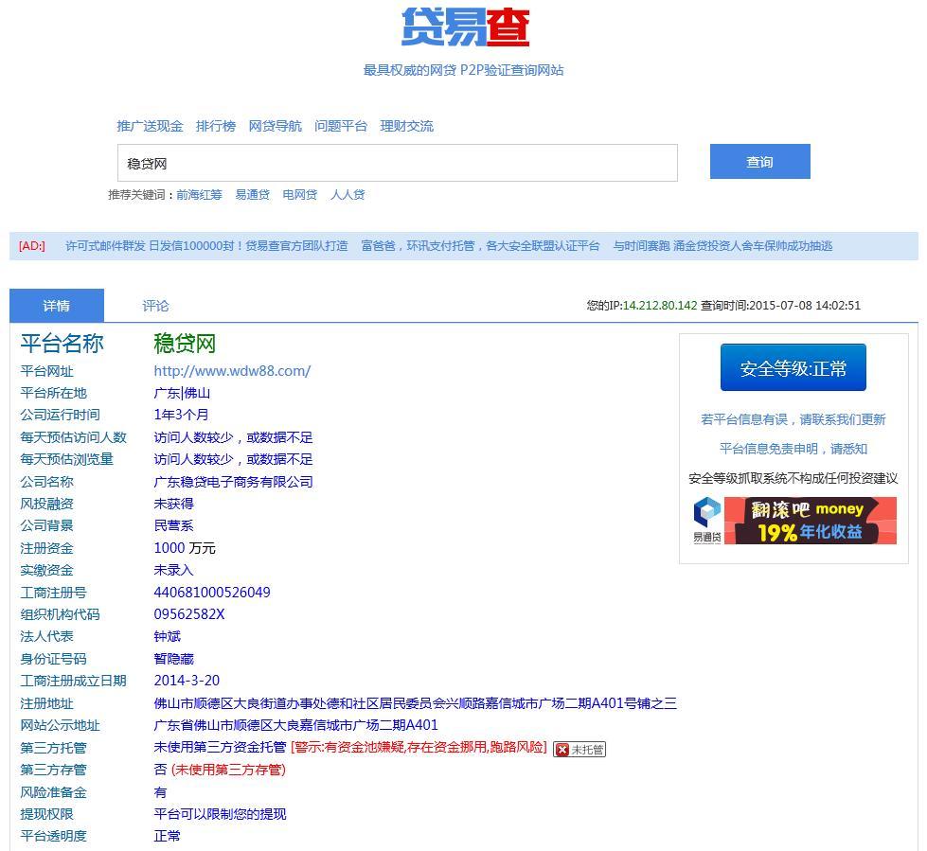
Task: Open the platform URL http://www.wdw88.com/
Action: (x=232, y=371)
